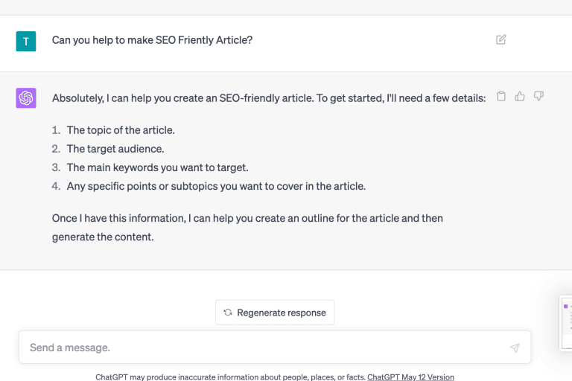Click the floating thumbnail at right edge

[x=566, y=323]
